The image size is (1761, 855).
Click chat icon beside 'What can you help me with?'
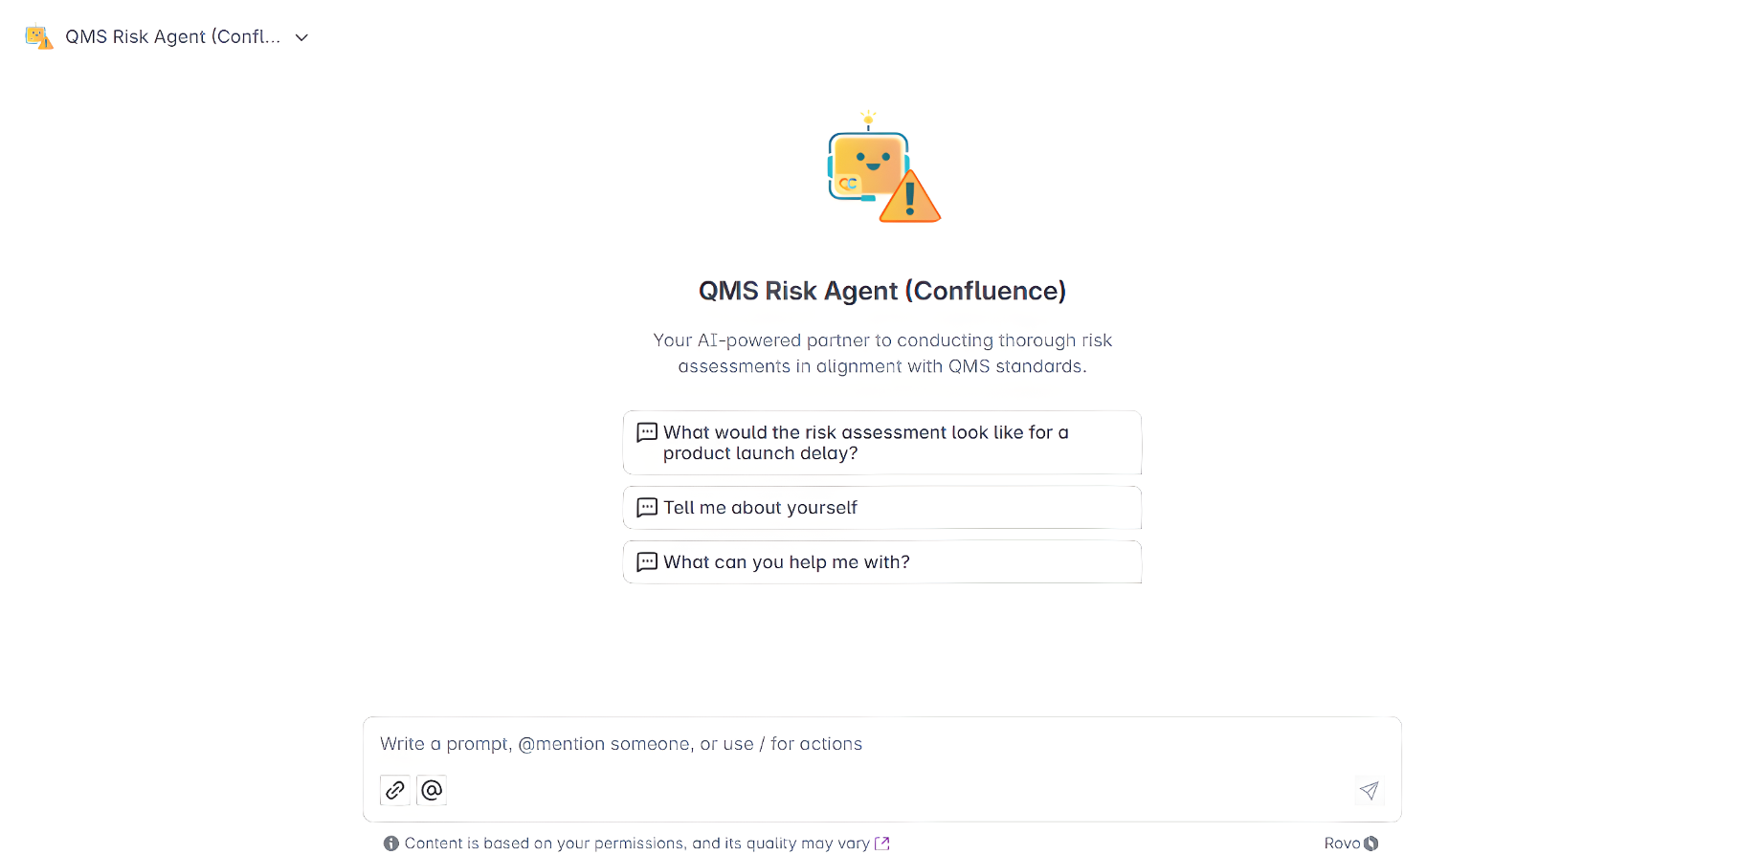click(647, 562)
